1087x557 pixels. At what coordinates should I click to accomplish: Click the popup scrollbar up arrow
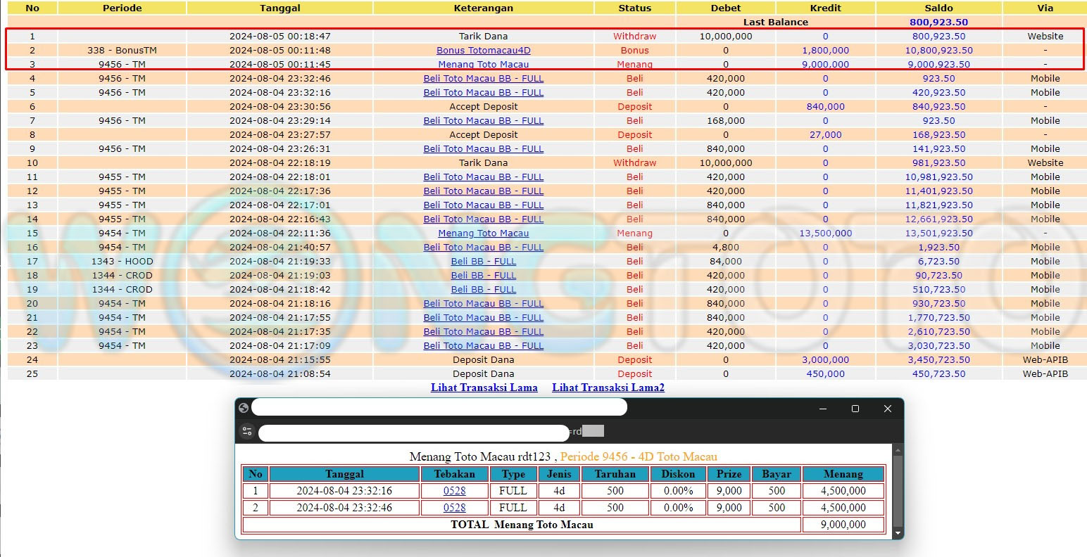coord(897,449)
